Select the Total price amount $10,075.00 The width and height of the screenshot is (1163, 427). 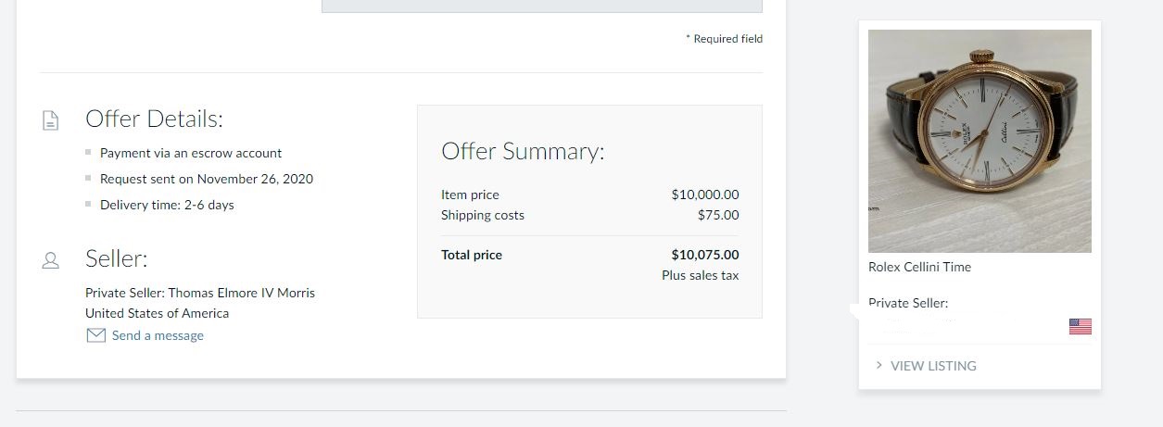(705, 255)
